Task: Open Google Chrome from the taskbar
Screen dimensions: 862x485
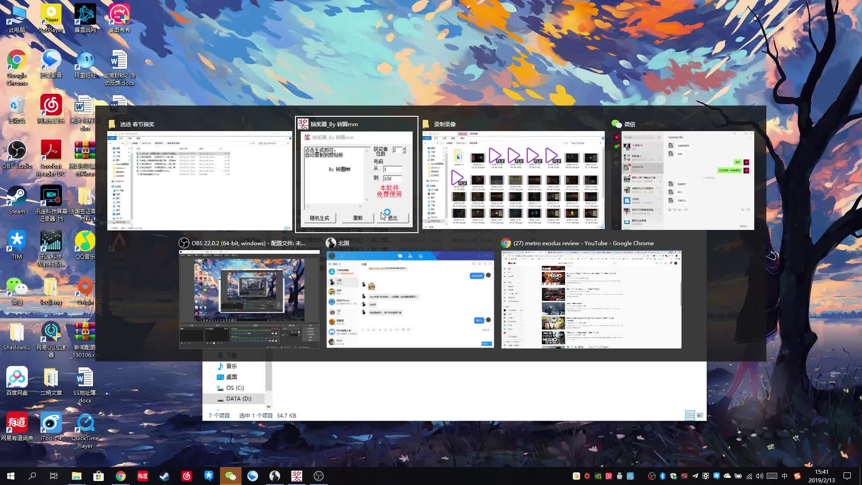Action: click(x=120, y=476)
